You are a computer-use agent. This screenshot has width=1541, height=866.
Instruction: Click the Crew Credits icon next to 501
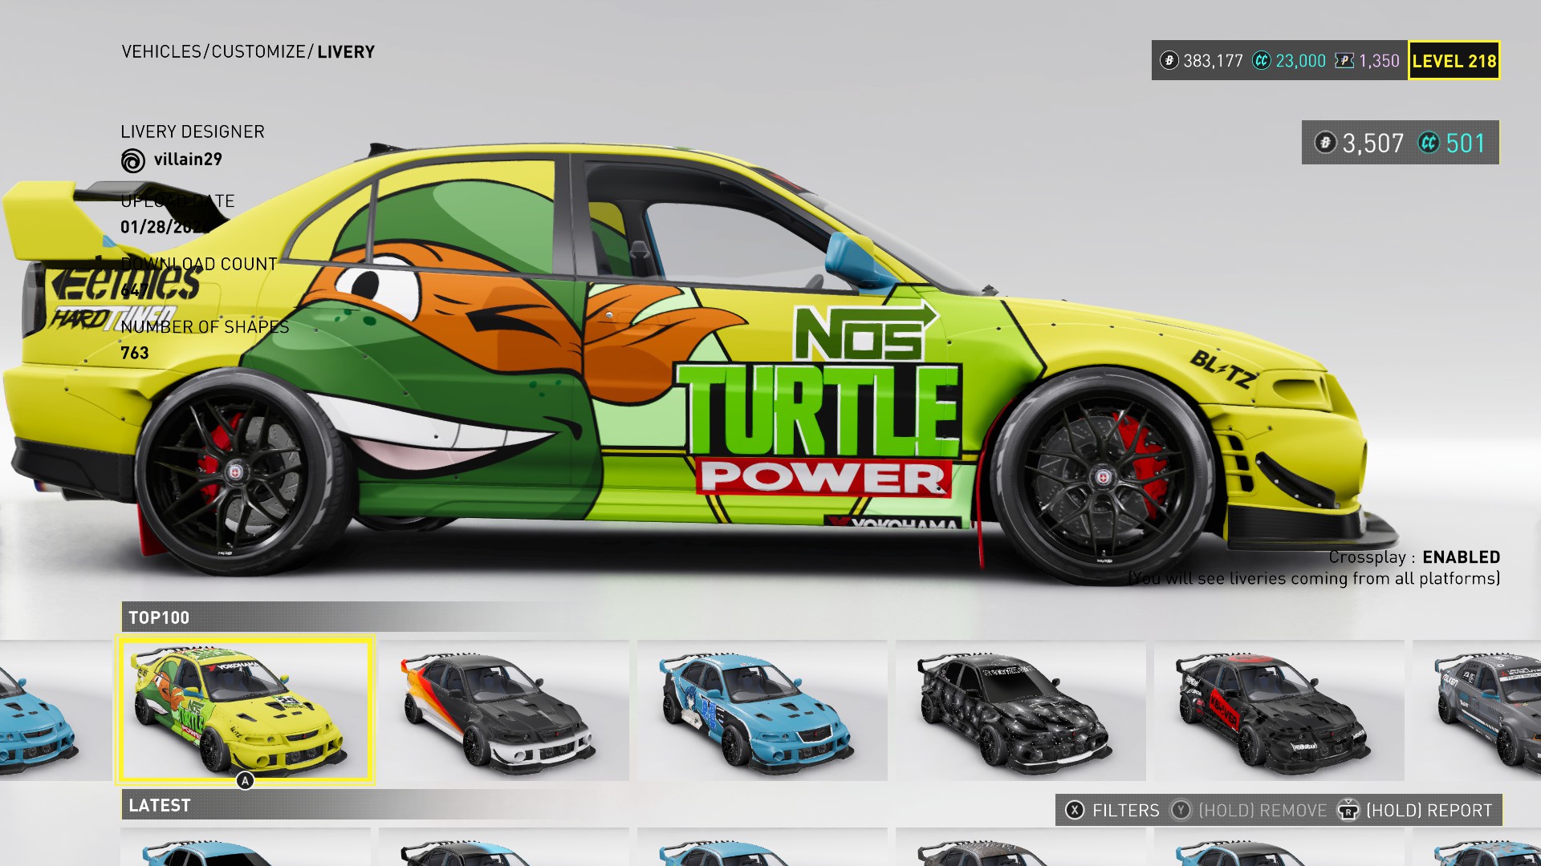1429,143
